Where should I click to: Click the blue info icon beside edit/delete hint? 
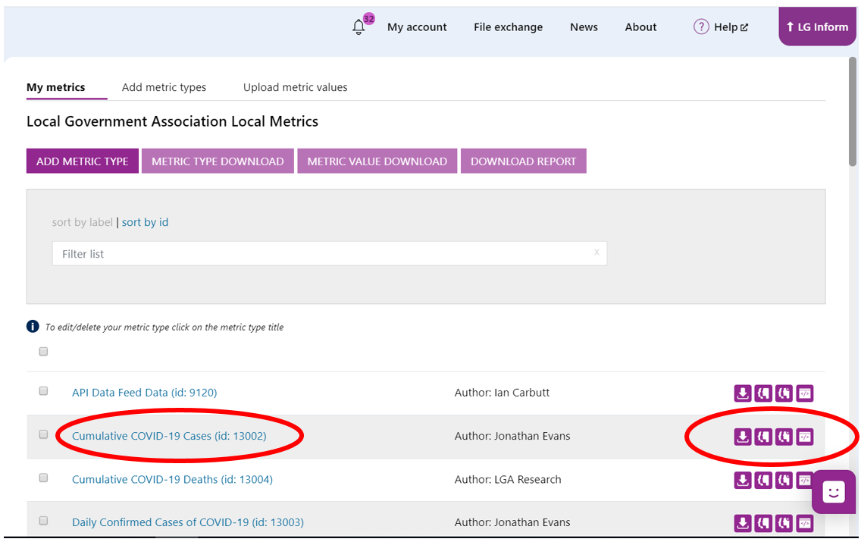pyautogui.click(x=33, y=327)
